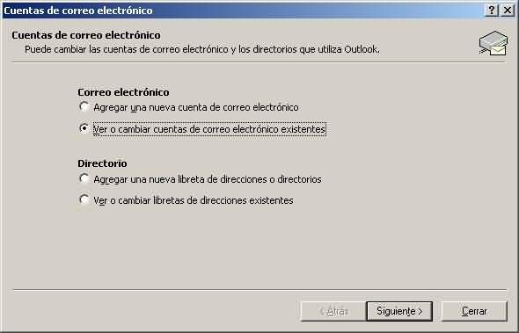Click the 'Puede cambiar las cuentas' description text
Screen dimensions: 519x333
202,49
